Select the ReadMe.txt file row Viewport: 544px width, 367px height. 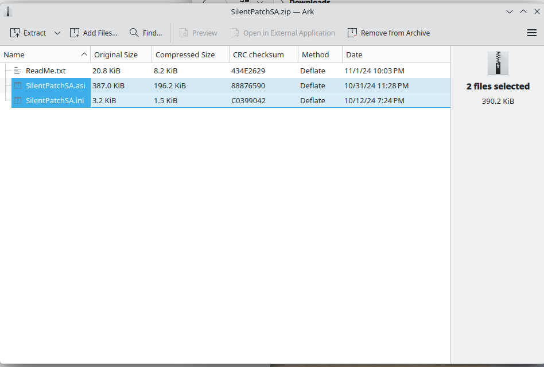click(225, 71)
